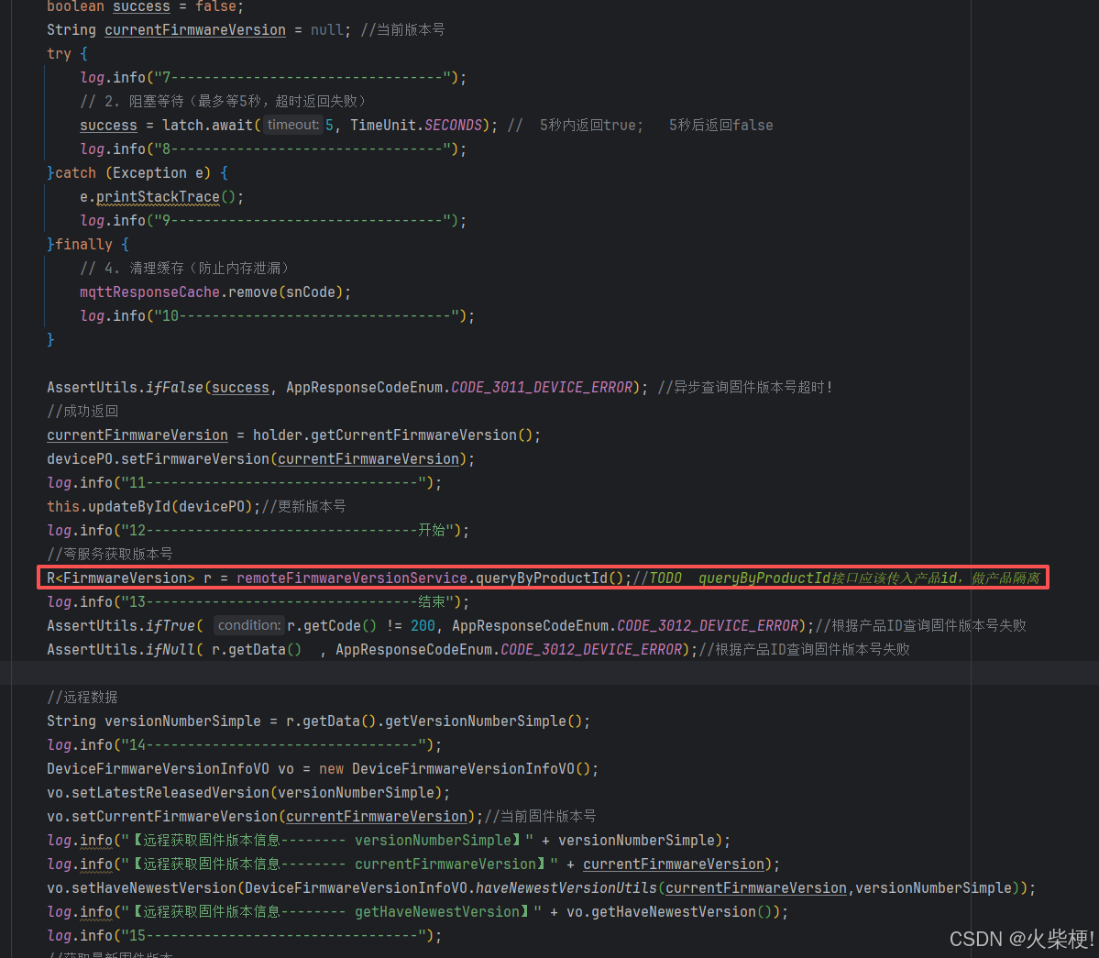1099x958 pixels.
Task: Click the 'finally' keyword
Action: click(x=83, y=245)
